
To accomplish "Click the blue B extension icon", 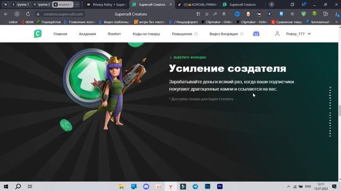I will [x=281, y=14].
